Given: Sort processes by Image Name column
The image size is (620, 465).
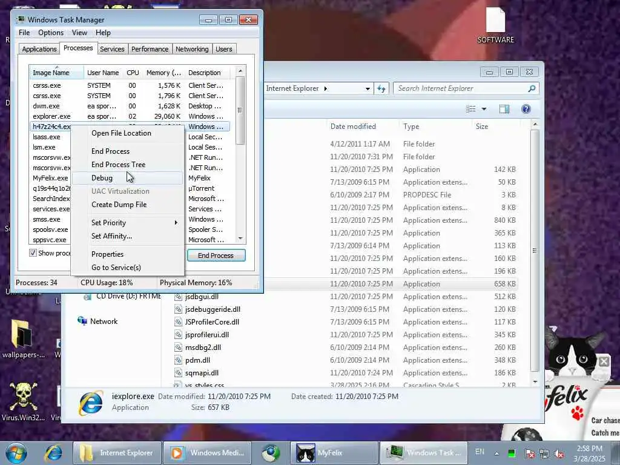Looking at the screenshot, I should pyautogui.click(x=56, y=73).
